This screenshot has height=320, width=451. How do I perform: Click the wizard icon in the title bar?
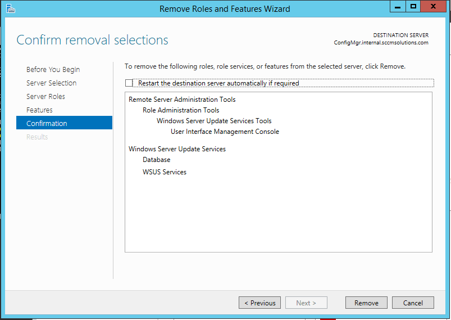[11, 8]
